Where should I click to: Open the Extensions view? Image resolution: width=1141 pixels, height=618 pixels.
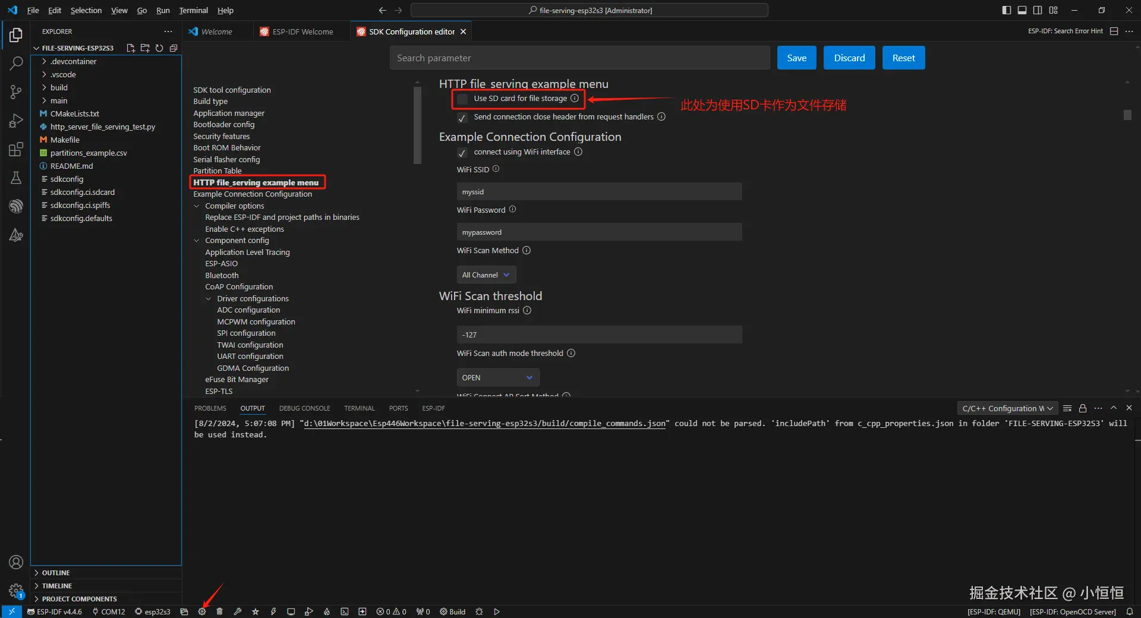(16, 149)
